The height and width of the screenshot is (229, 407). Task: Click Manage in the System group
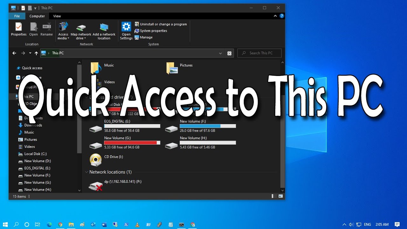[x=144, y=37]
